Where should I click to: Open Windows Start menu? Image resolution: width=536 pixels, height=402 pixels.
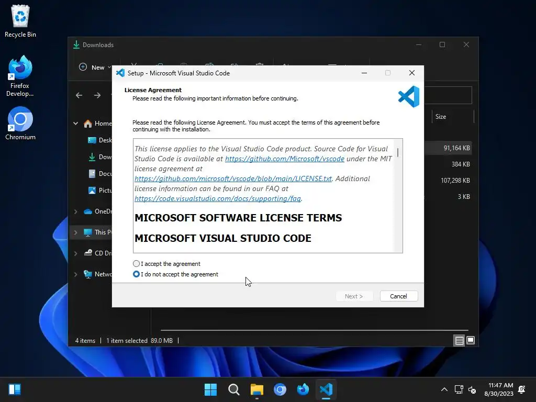click(210, 389)
